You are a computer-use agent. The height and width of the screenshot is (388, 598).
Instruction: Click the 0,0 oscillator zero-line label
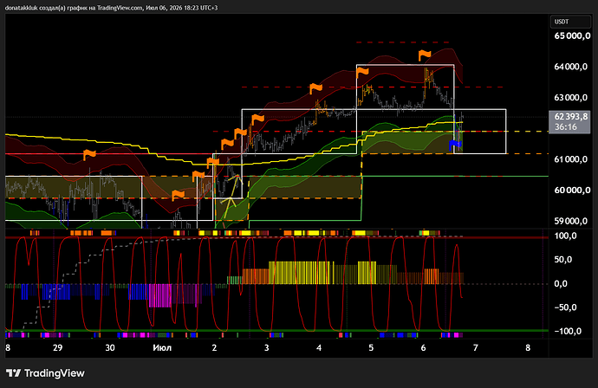click(561, 283)
